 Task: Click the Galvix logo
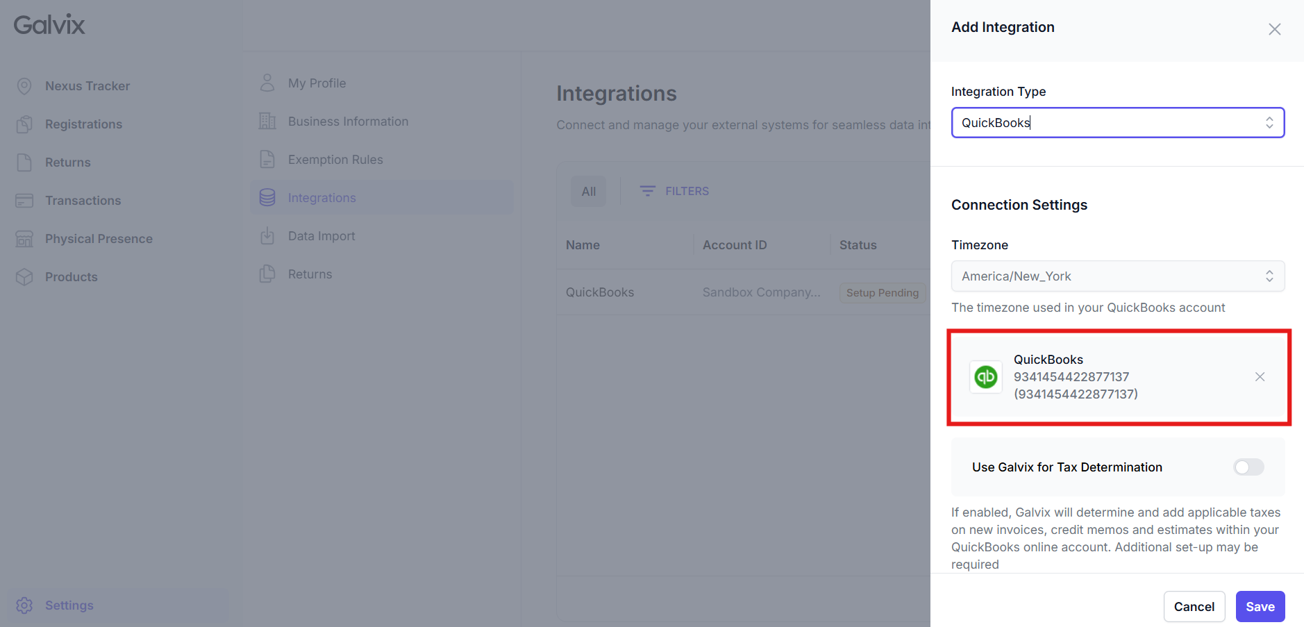[x=49, y=25]
